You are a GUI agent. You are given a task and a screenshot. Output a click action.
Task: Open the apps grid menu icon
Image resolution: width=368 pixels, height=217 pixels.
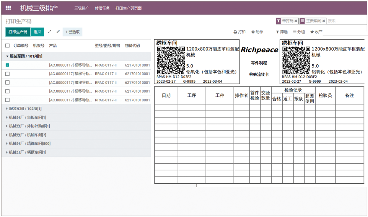8,8
